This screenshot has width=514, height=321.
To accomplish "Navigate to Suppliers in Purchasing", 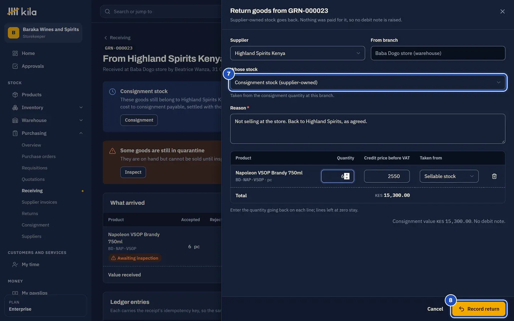I will [x=31, y=236].
